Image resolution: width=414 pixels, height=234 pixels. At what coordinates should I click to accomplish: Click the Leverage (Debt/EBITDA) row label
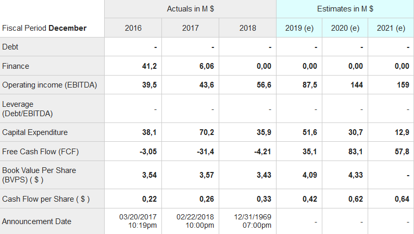pos(28,108)
